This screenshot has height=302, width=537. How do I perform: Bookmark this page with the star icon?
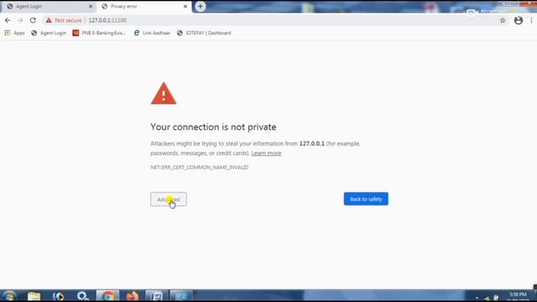503,20
